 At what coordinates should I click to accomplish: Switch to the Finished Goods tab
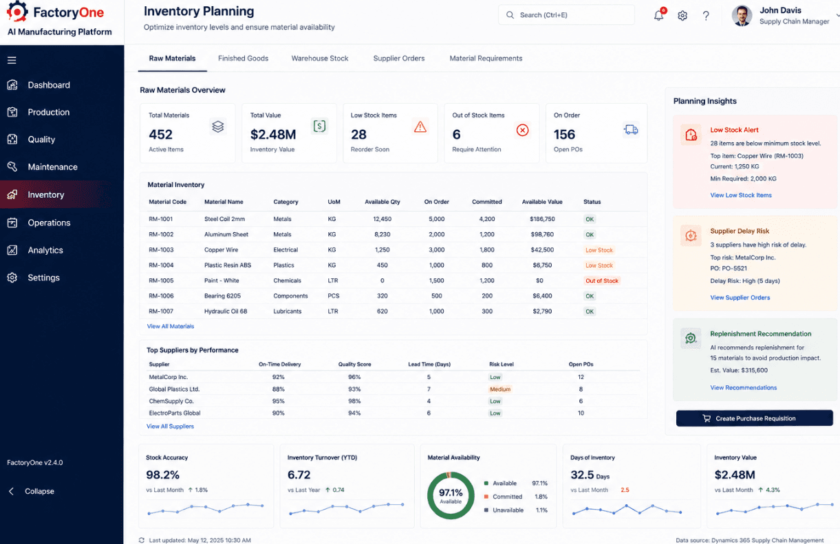coord(243,58)
